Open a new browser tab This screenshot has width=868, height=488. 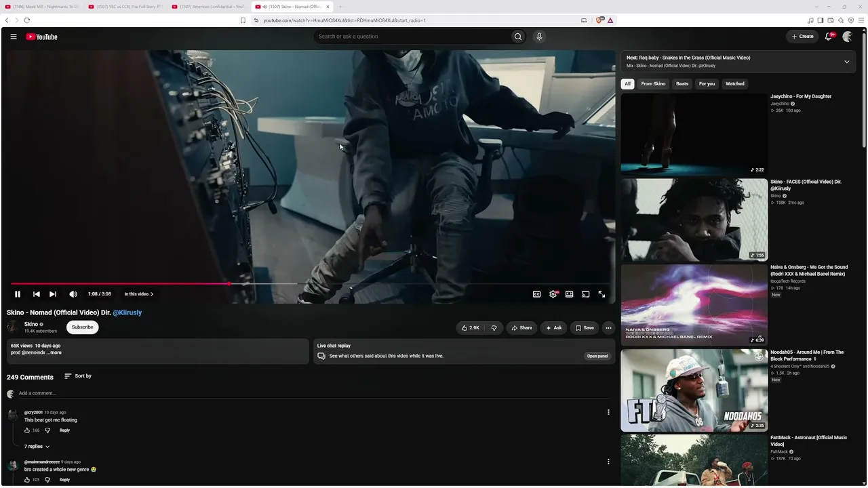pos(341,7)
